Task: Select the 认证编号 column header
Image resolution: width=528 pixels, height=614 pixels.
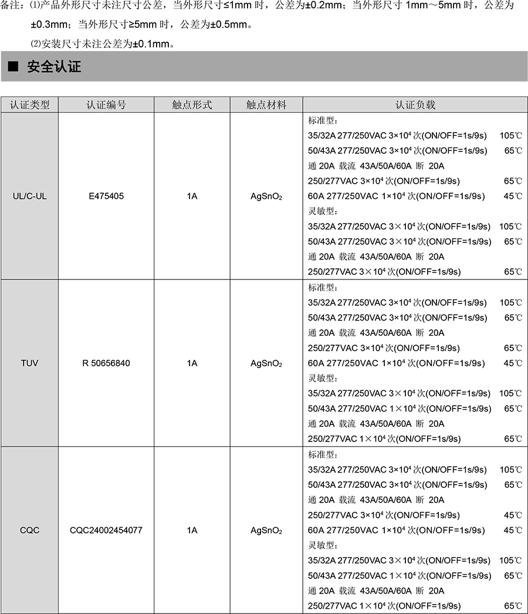Action: [106, 105]
